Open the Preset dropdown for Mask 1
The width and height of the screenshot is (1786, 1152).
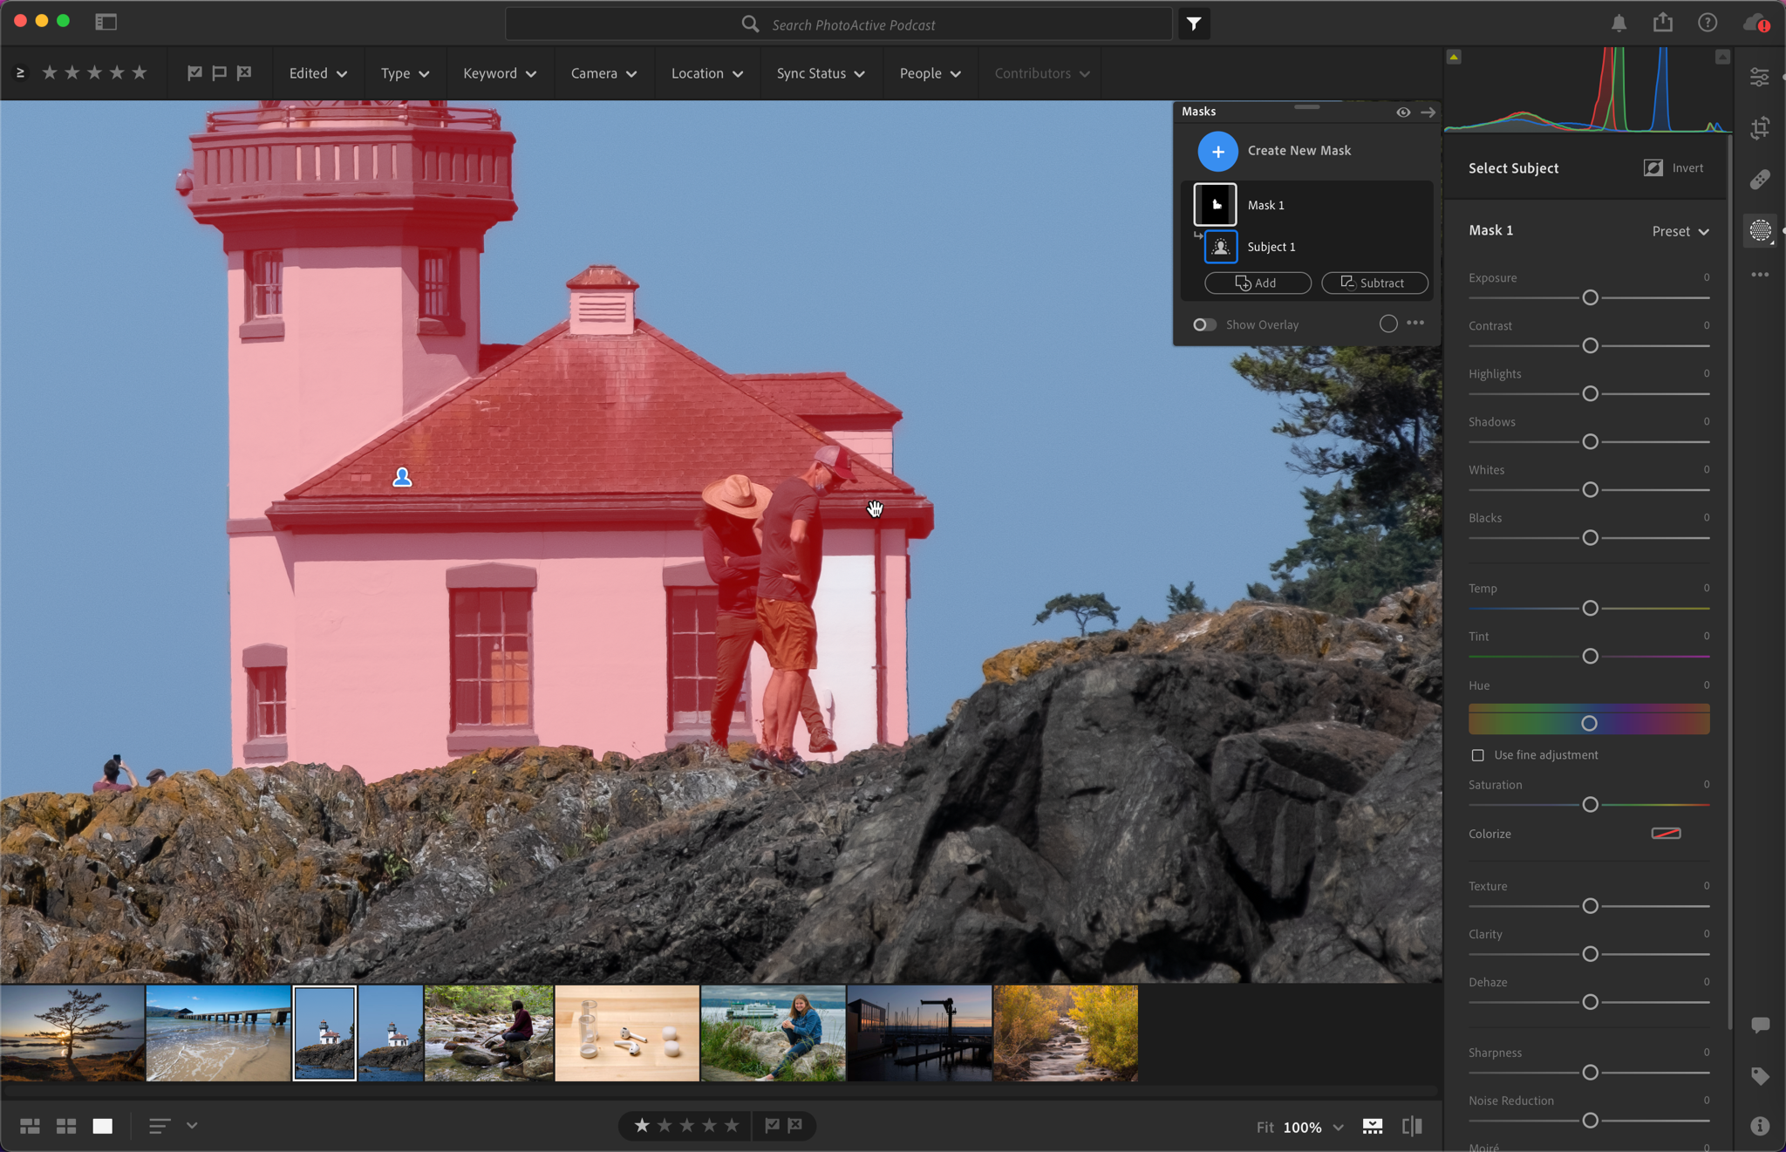pyautogui.click(x=1680, y=232)
